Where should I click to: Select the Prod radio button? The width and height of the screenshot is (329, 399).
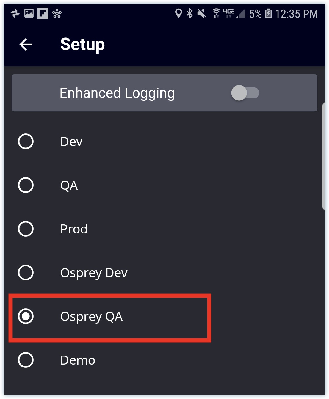point(26,229)
